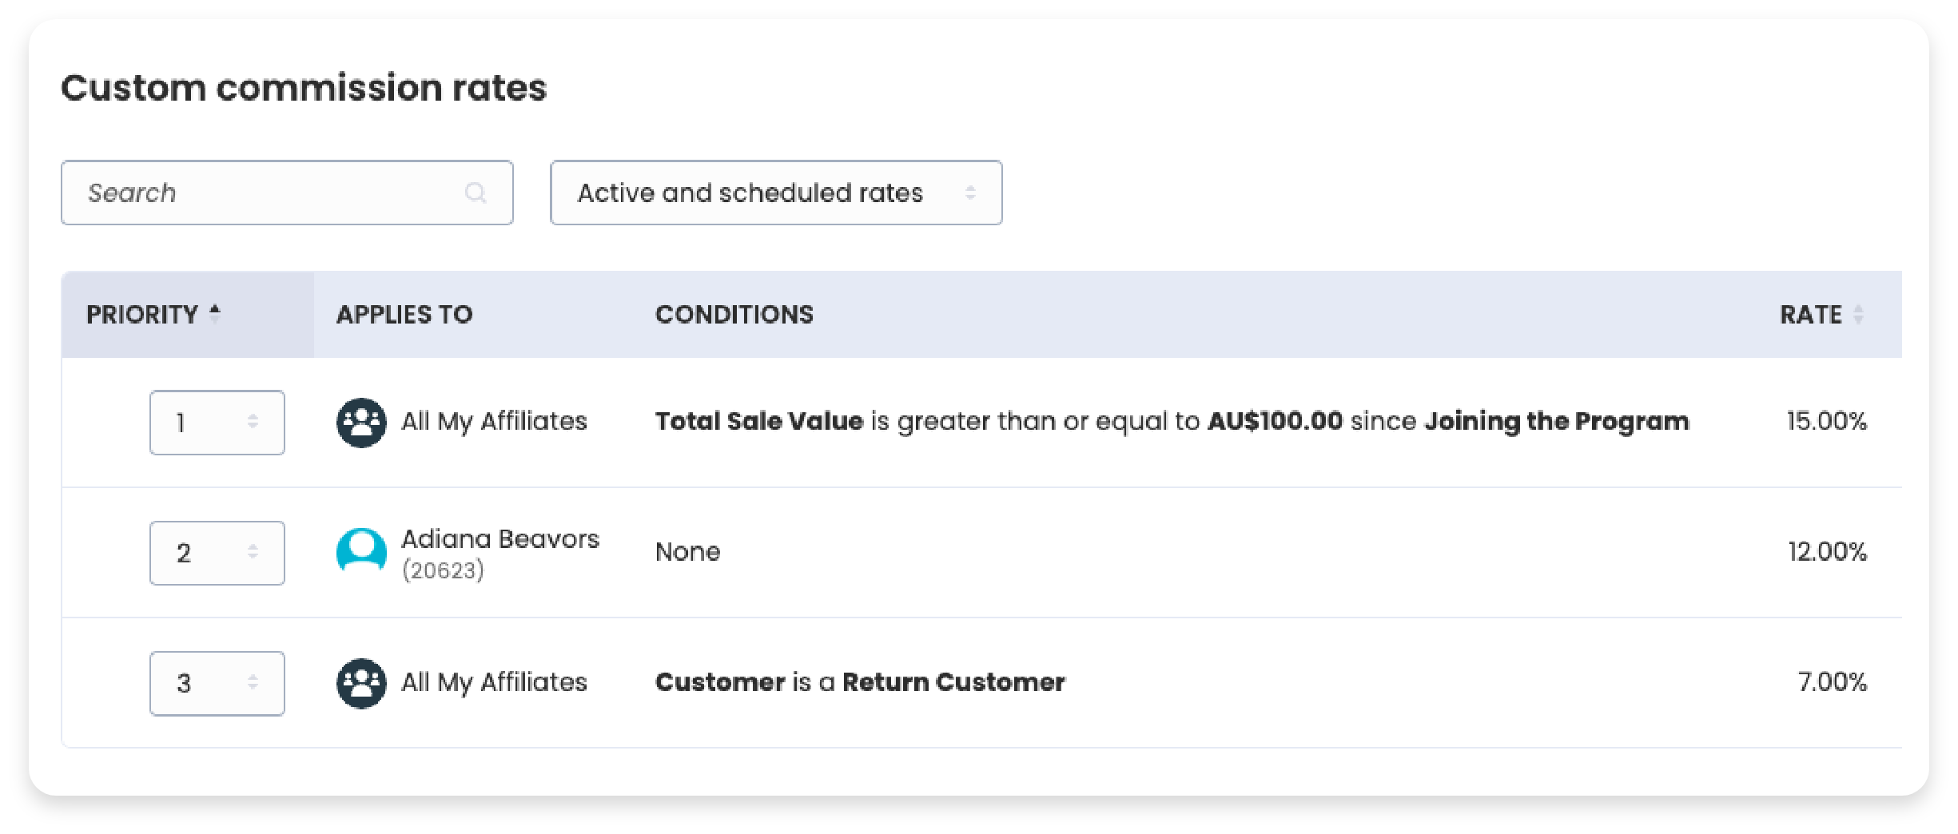Sort by the Rate column arrows
The image size is (1958, 834).
pos(1858,315)
